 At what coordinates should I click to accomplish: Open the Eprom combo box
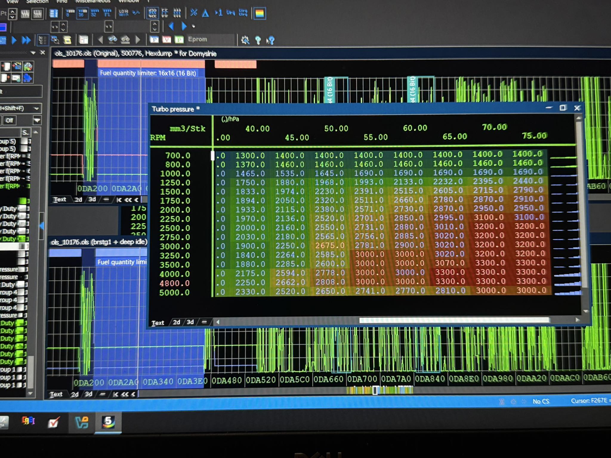[x=210, y=39]
